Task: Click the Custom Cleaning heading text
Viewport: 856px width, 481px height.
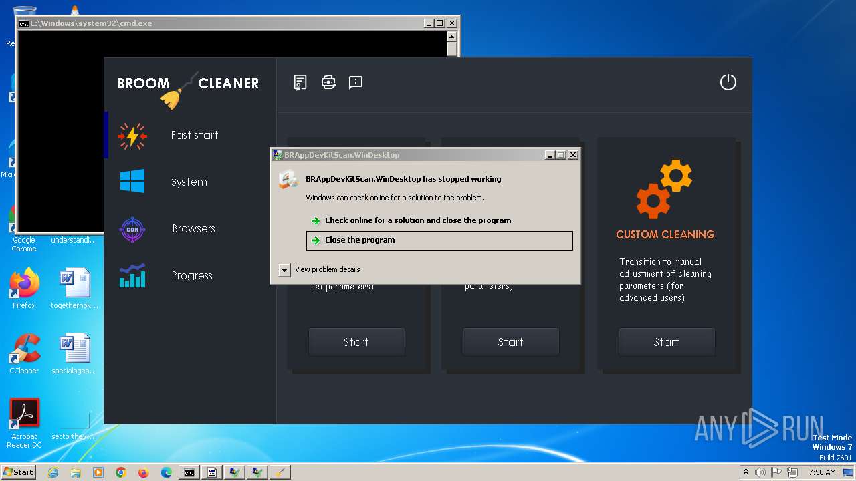Action: point(665,234)
